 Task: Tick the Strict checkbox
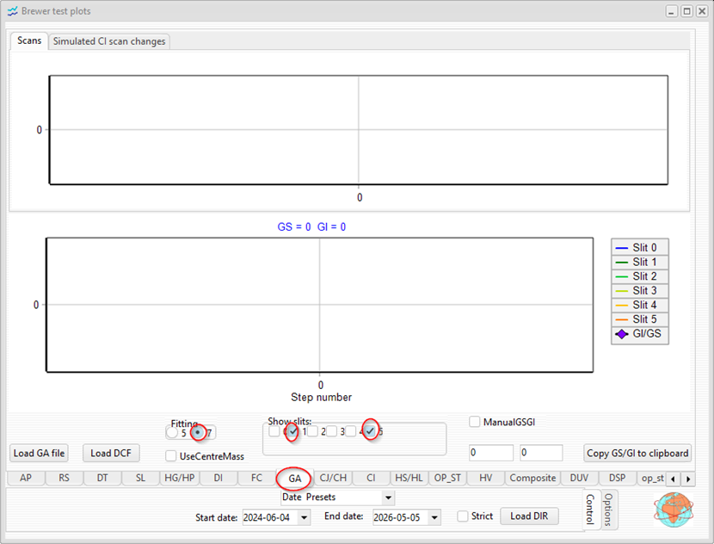point(463,516)
